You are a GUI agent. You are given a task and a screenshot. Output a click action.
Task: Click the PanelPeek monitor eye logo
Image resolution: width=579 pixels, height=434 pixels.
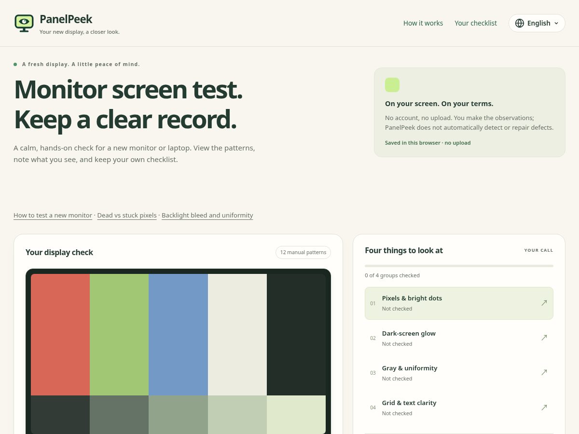pyautogui.click(x=24, y=23)
